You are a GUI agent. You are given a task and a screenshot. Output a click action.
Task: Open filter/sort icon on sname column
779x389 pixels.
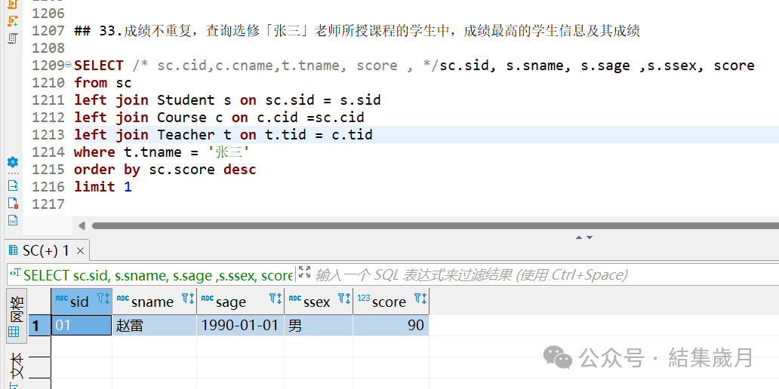coord(188,299)
